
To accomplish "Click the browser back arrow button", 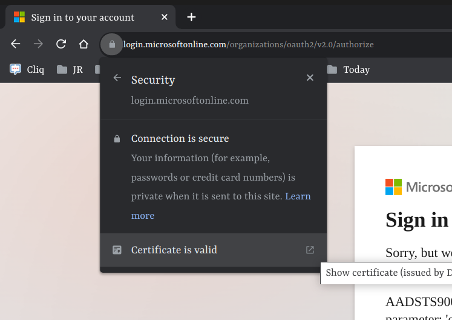I will (16, 44).
